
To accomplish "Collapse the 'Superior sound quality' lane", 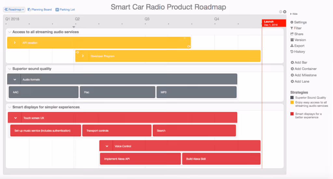I will point(9,69).
